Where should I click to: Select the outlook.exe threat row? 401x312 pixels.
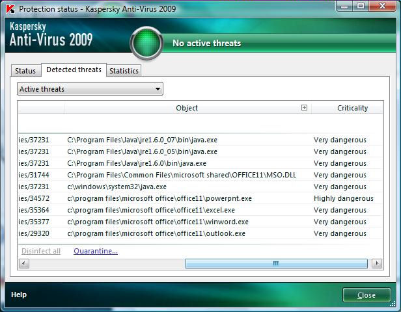pyautogui.click(x=200, y=233)
